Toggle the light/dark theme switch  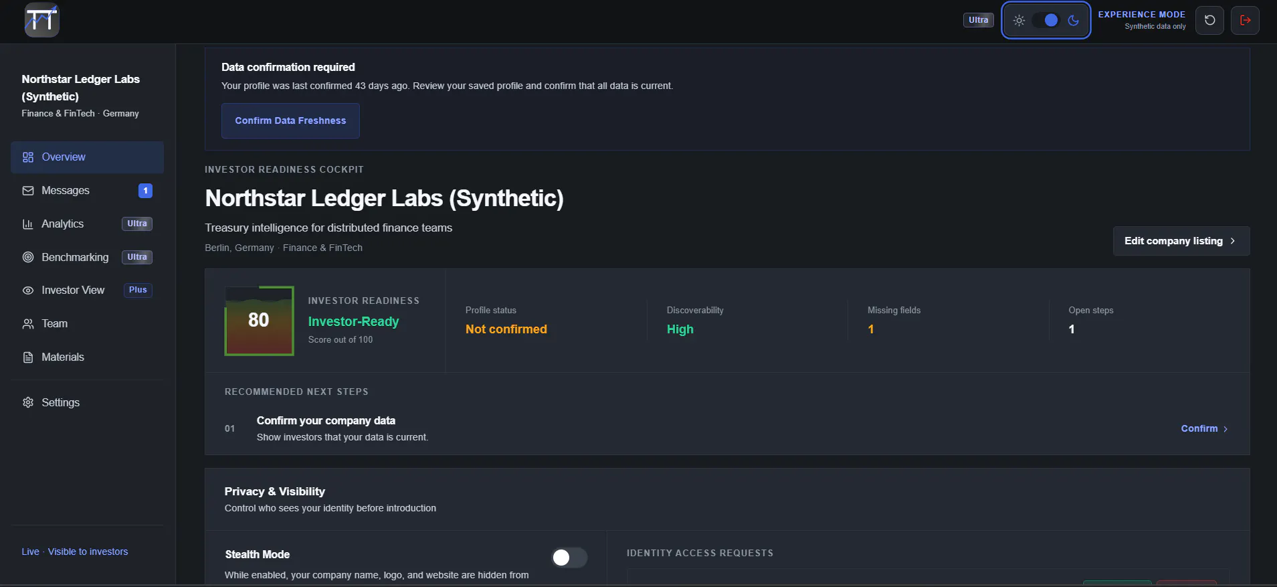point(1046,20)
